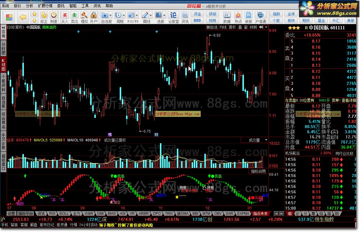This screenshot has height=232, width=360.
Task: Click the 全球 global markets button
Action: (291, 14)
